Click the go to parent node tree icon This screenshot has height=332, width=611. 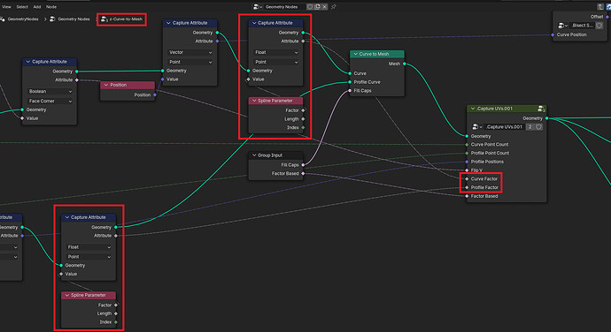[600, 6]
